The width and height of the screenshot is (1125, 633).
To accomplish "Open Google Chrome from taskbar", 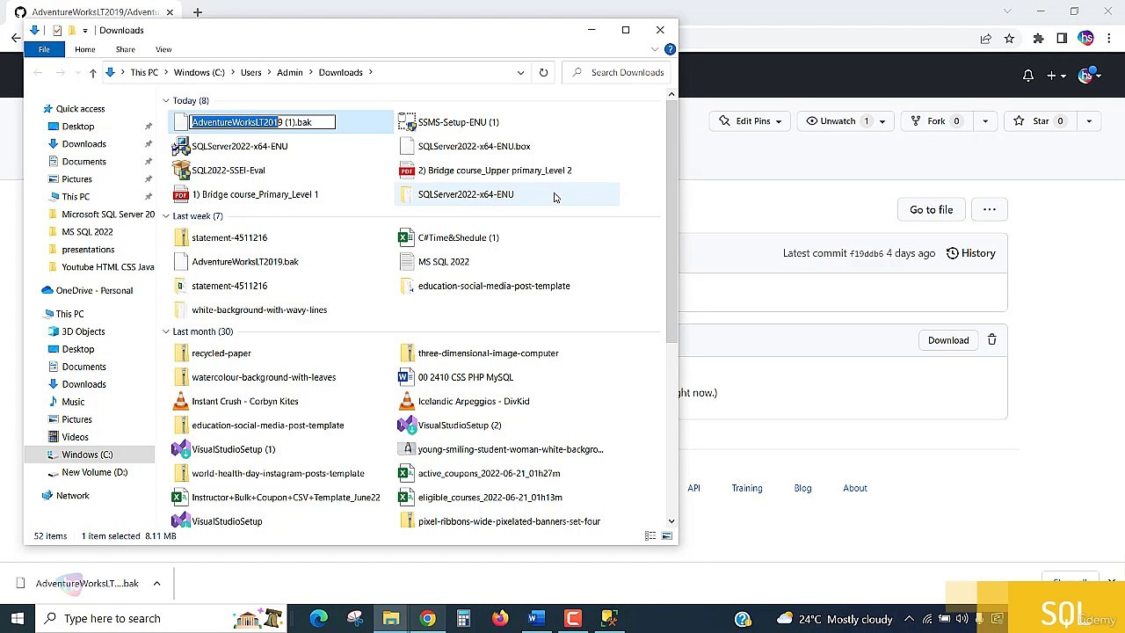I will point(427,618).
